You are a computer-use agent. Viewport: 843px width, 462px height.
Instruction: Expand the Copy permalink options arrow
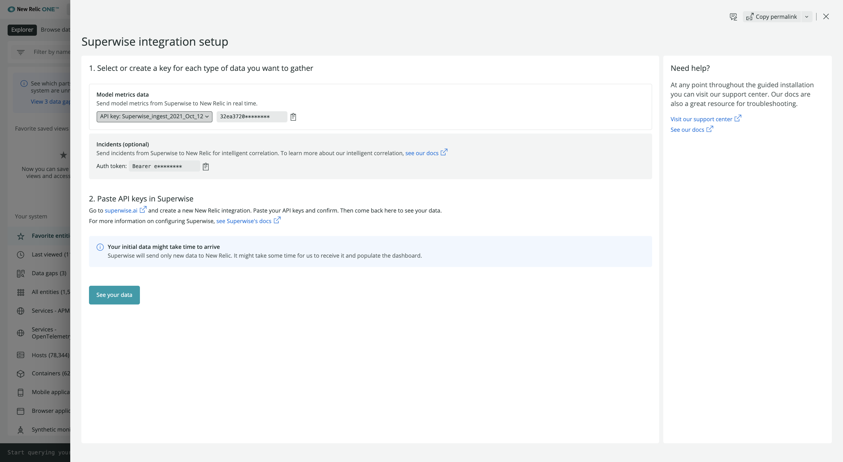807,17
